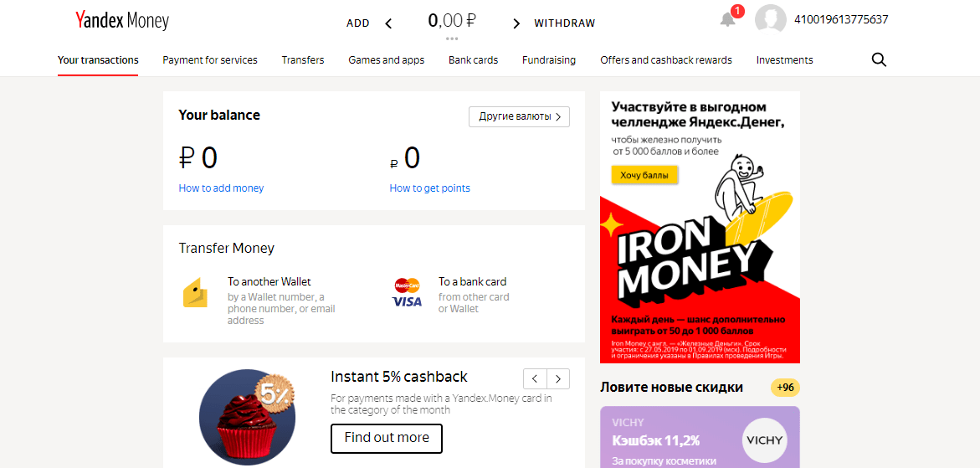Click the yellow Хочу баллы button
The image size is (980, 468).
coord(644,176)
